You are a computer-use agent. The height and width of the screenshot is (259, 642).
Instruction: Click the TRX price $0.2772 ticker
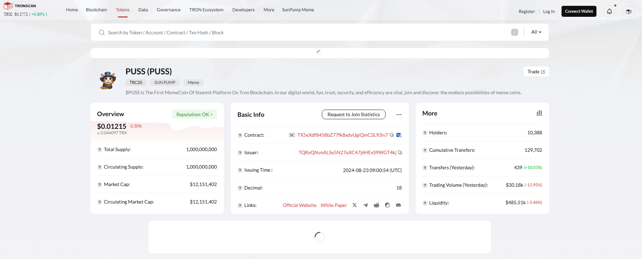[25, 14]
